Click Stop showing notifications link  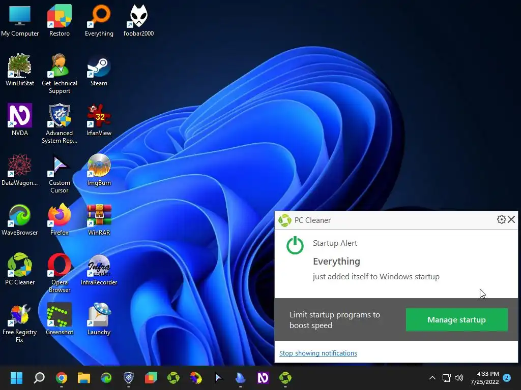[x=318, y=353]
